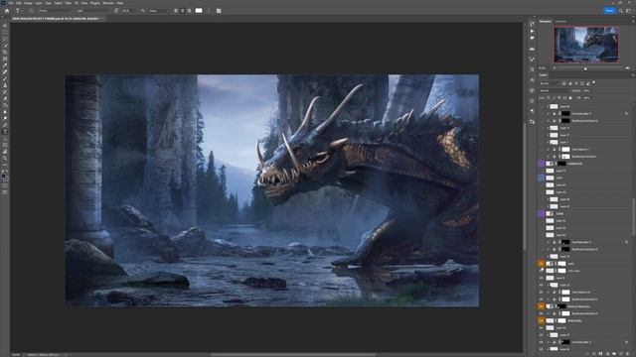Select the Hand tool
636x357 pixels.
[5, 152]
